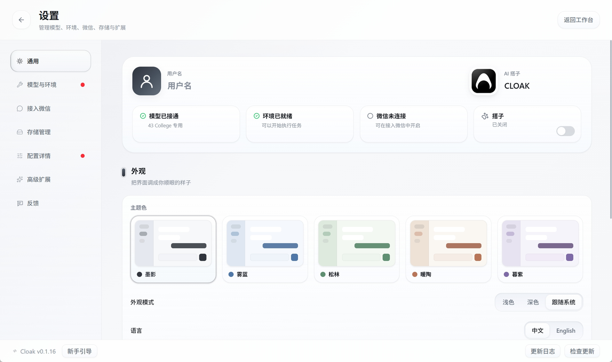Click the 外观 section heading
The image size is (612, 362).
tap(138, 171)
